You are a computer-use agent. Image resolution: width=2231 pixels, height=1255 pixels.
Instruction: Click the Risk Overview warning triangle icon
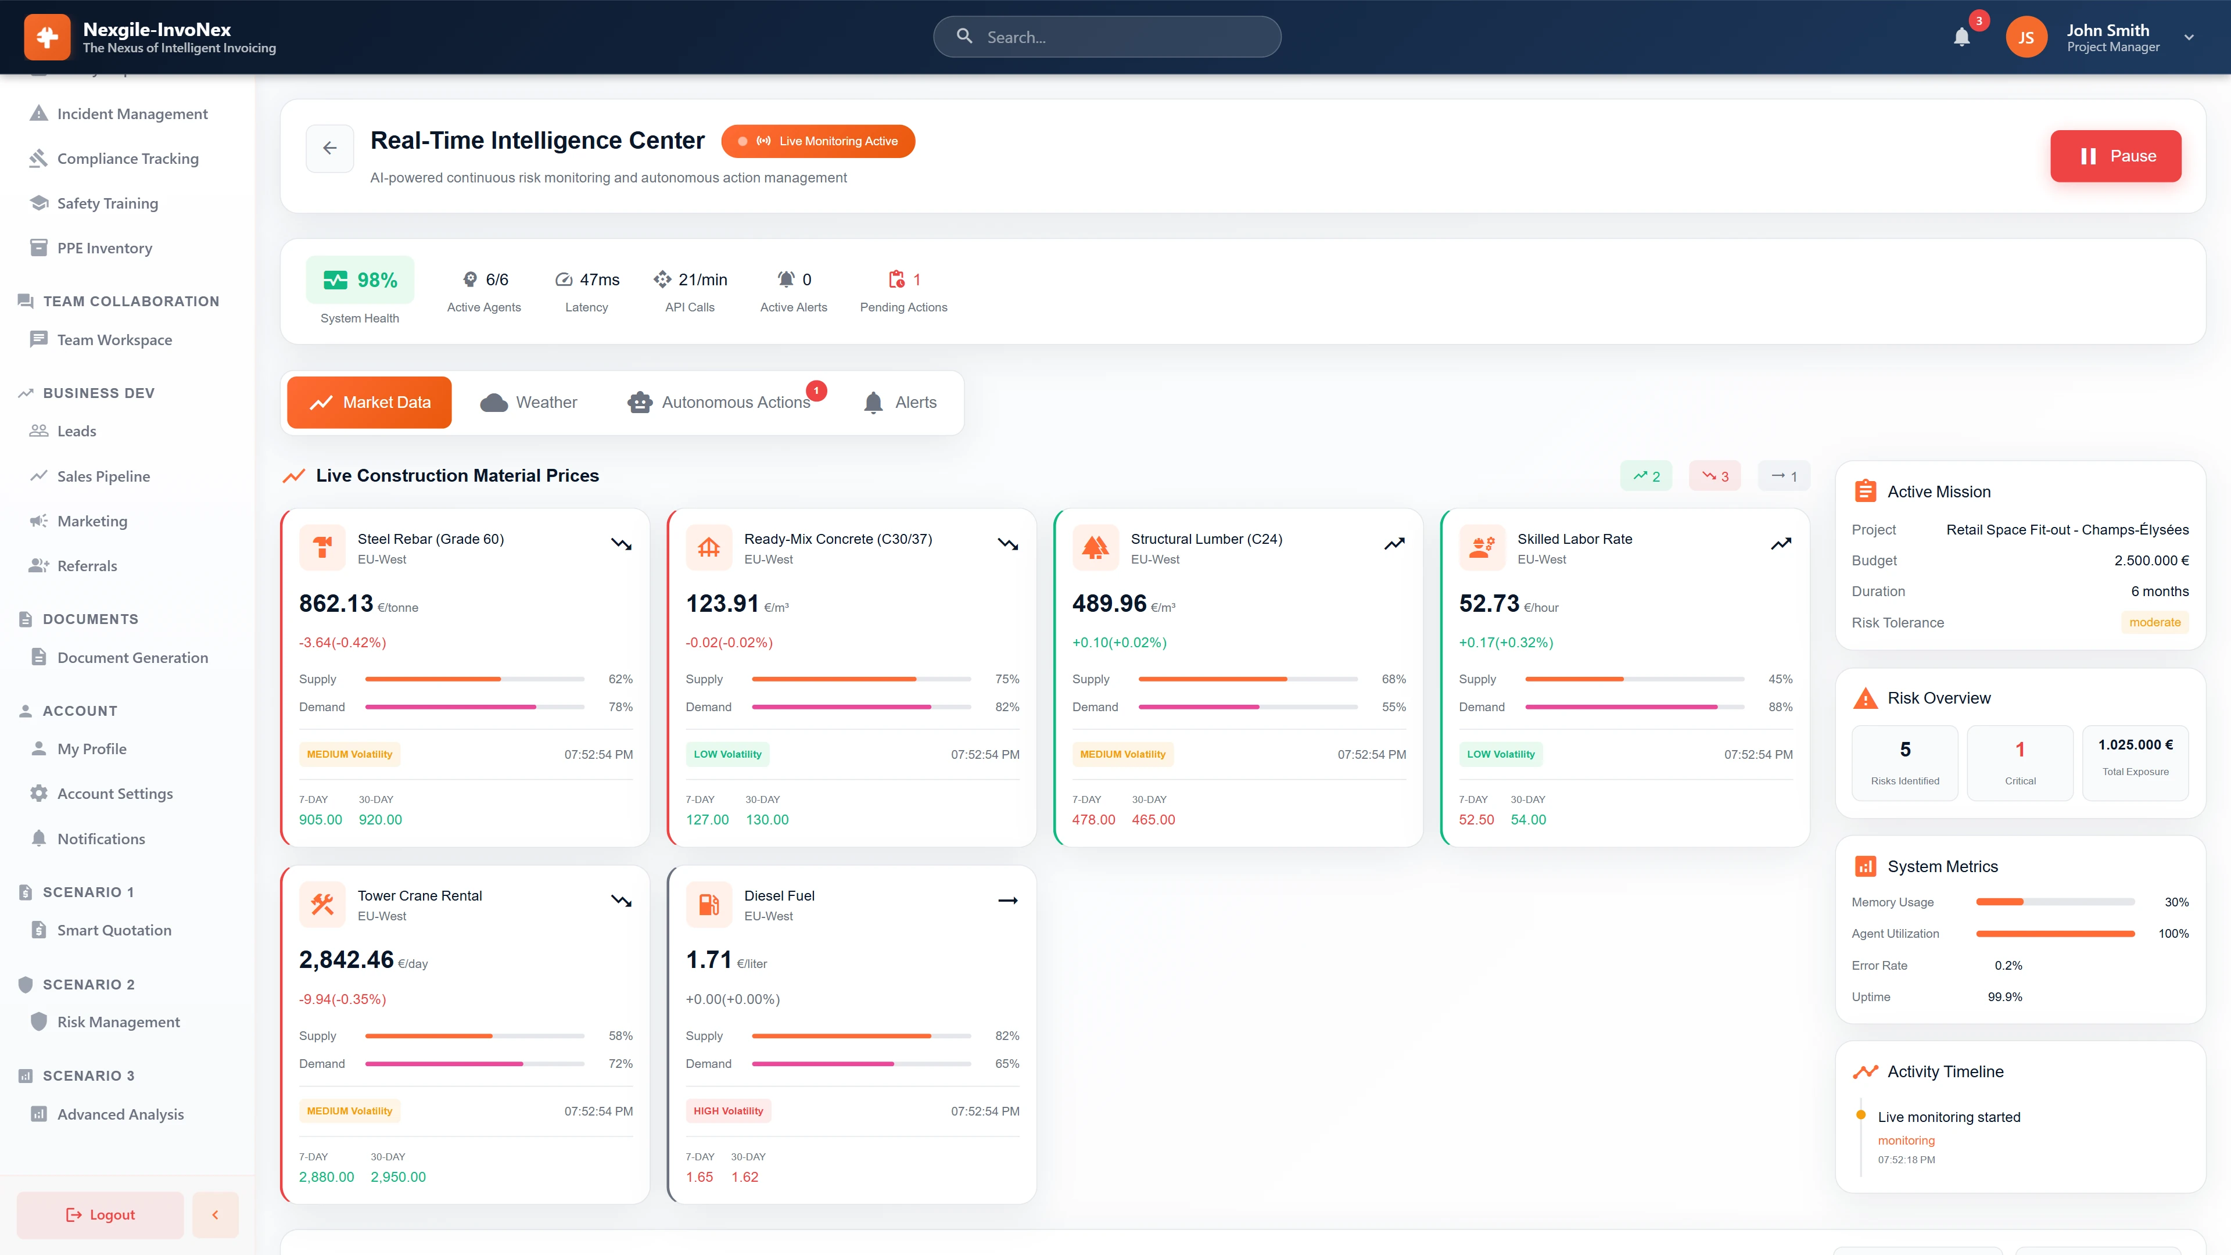tap(1866, 697)
